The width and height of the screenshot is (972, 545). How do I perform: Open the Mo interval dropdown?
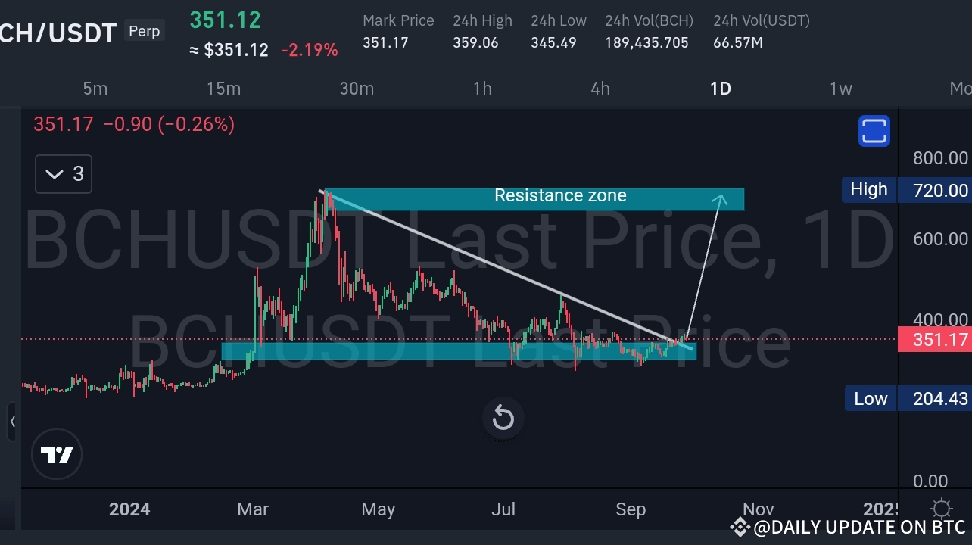coord(961,89)
